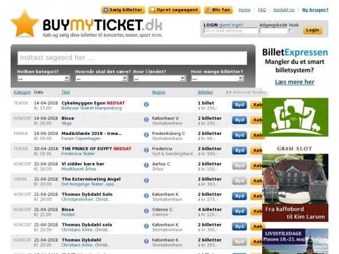Click the BilletExpressen logo

(x=295, y=52)
